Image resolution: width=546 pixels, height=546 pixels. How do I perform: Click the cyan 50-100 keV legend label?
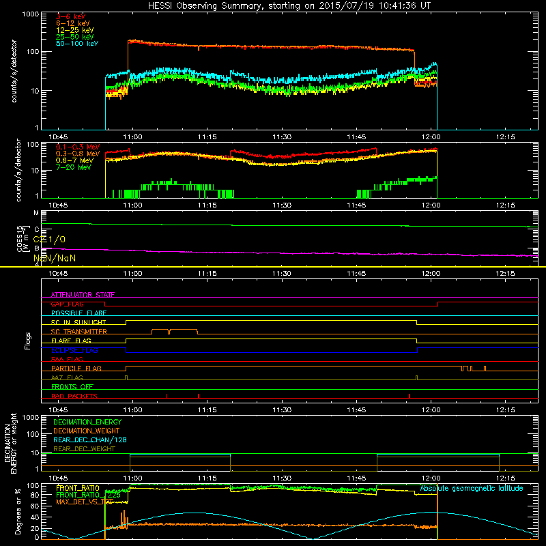(77, 44)
